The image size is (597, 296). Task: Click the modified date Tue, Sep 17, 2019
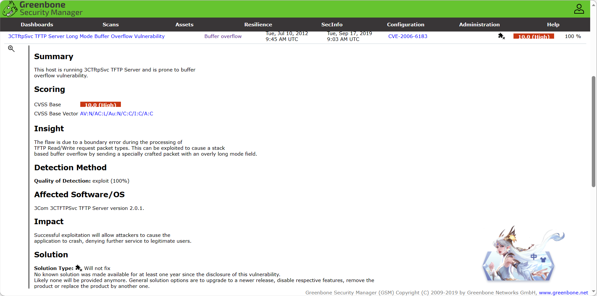coord(349,36)
